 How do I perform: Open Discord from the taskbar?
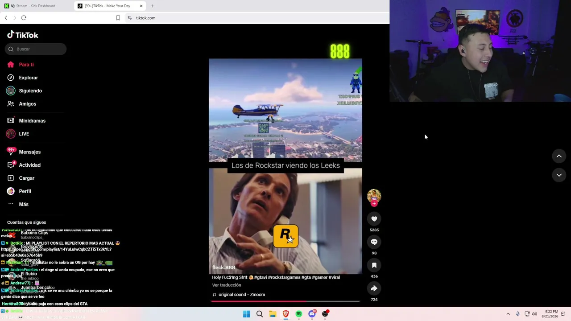click(312, 314)
